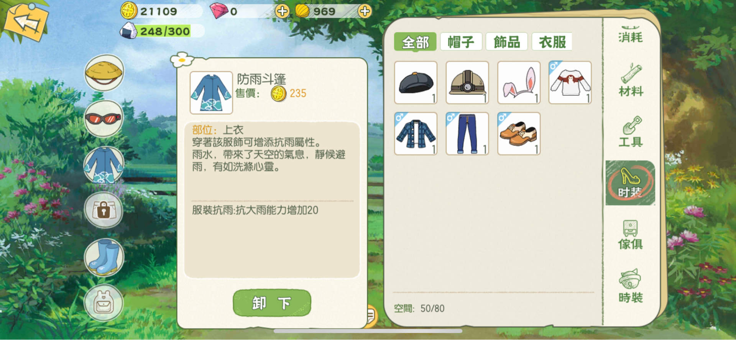Select the empty backpack equipment slot
The width and height of the screenshot is (736, 340).
tap(104, 302)
